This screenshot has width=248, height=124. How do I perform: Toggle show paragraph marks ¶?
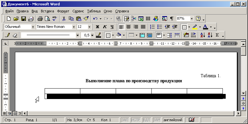(172, 19)
